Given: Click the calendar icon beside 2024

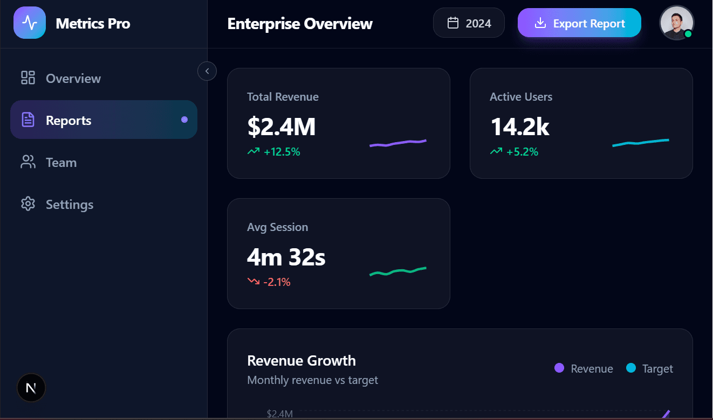Looking at the screenshot, I should [x=453, y=22].
